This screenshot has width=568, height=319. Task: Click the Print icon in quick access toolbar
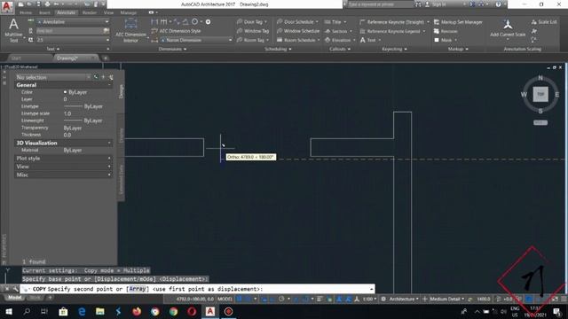pos(47,4)
